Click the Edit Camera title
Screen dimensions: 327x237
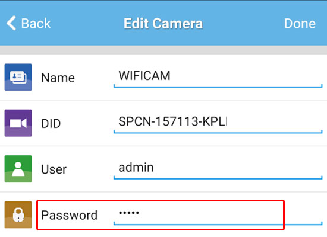[163, 23]
